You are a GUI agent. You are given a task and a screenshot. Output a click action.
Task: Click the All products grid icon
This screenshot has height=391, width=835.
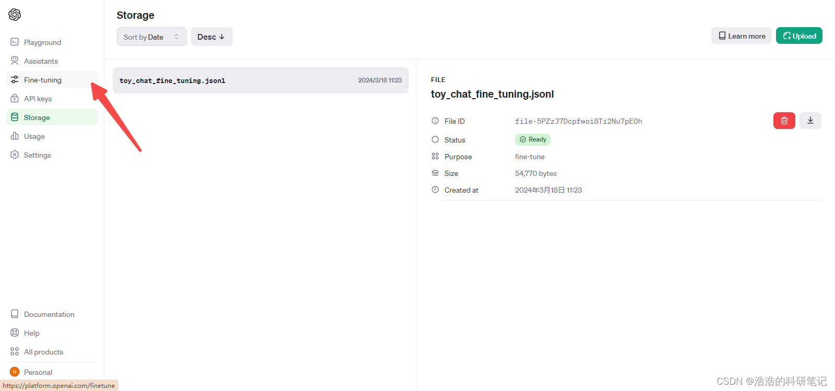click(15, 351)
